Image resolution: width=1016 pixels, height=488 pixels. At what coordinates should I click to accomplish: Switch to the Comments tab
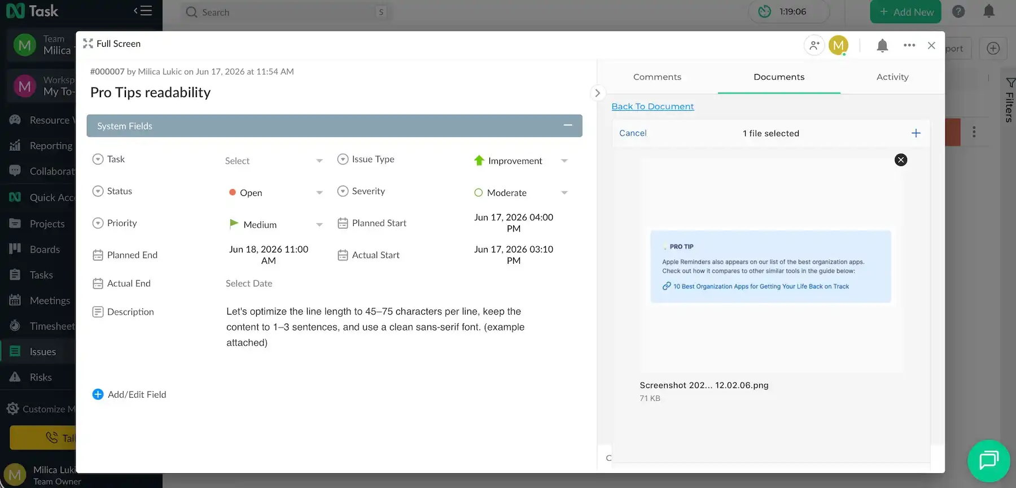tap(657, 77)
